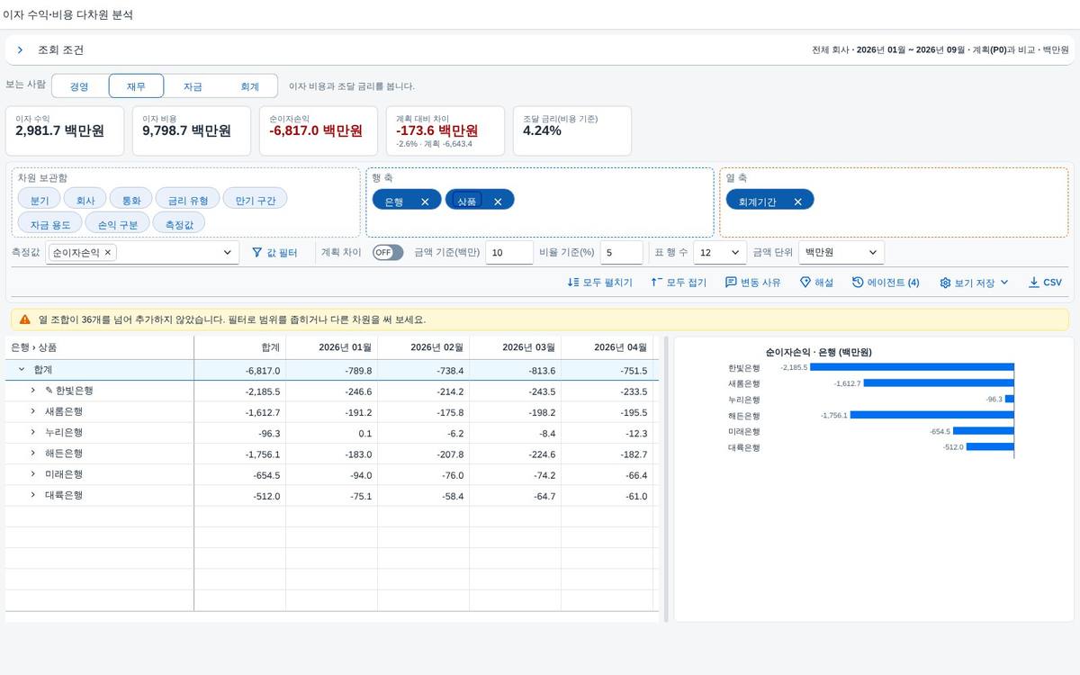Remove 은행 from row axis

pos(425,202)
